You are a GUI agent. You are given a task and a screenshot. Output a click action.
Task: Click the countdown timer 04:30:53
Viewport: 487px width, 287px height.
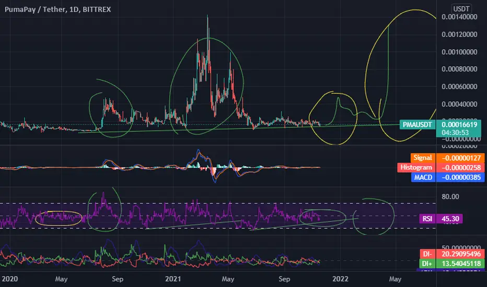455,133
